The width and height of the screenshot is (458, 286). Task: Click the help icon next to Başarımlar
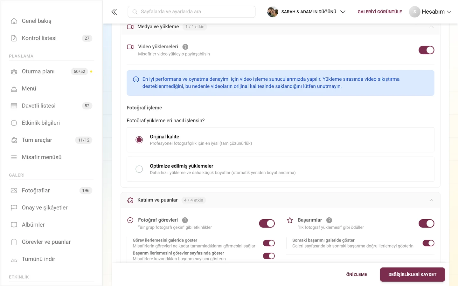[329, 220]
